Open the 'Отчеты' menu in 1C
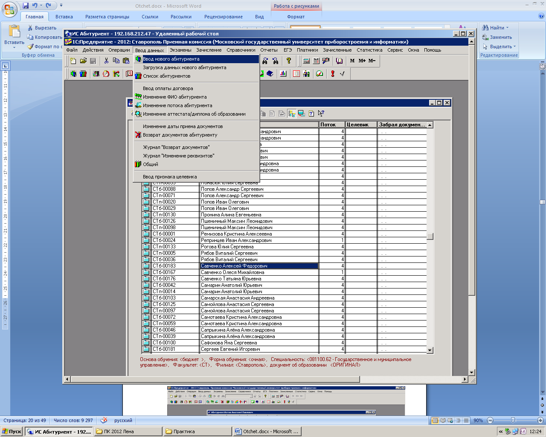Image resolution: width=546 pixels, height=437 pixels. [269, 50]
